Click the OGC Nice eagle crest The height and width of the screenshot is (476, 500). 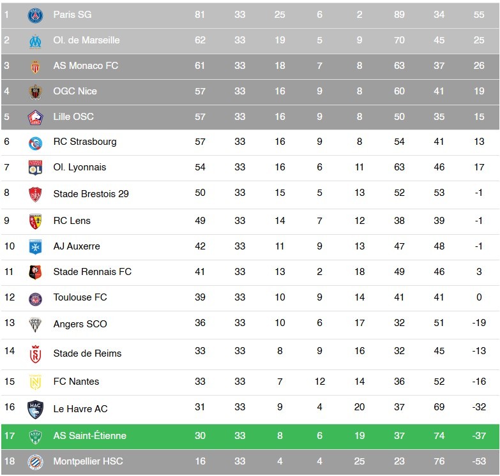tap(35, 92)
